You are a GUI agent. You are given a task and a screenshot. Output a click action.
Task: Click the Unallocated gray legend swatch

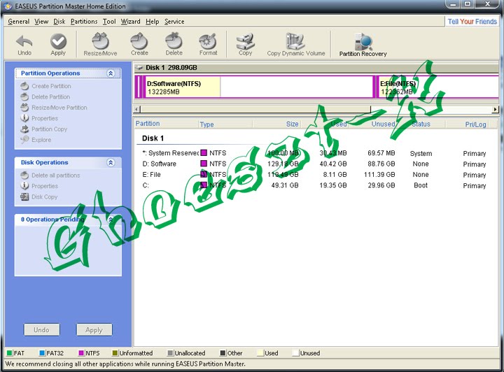(x=170, y=353)
